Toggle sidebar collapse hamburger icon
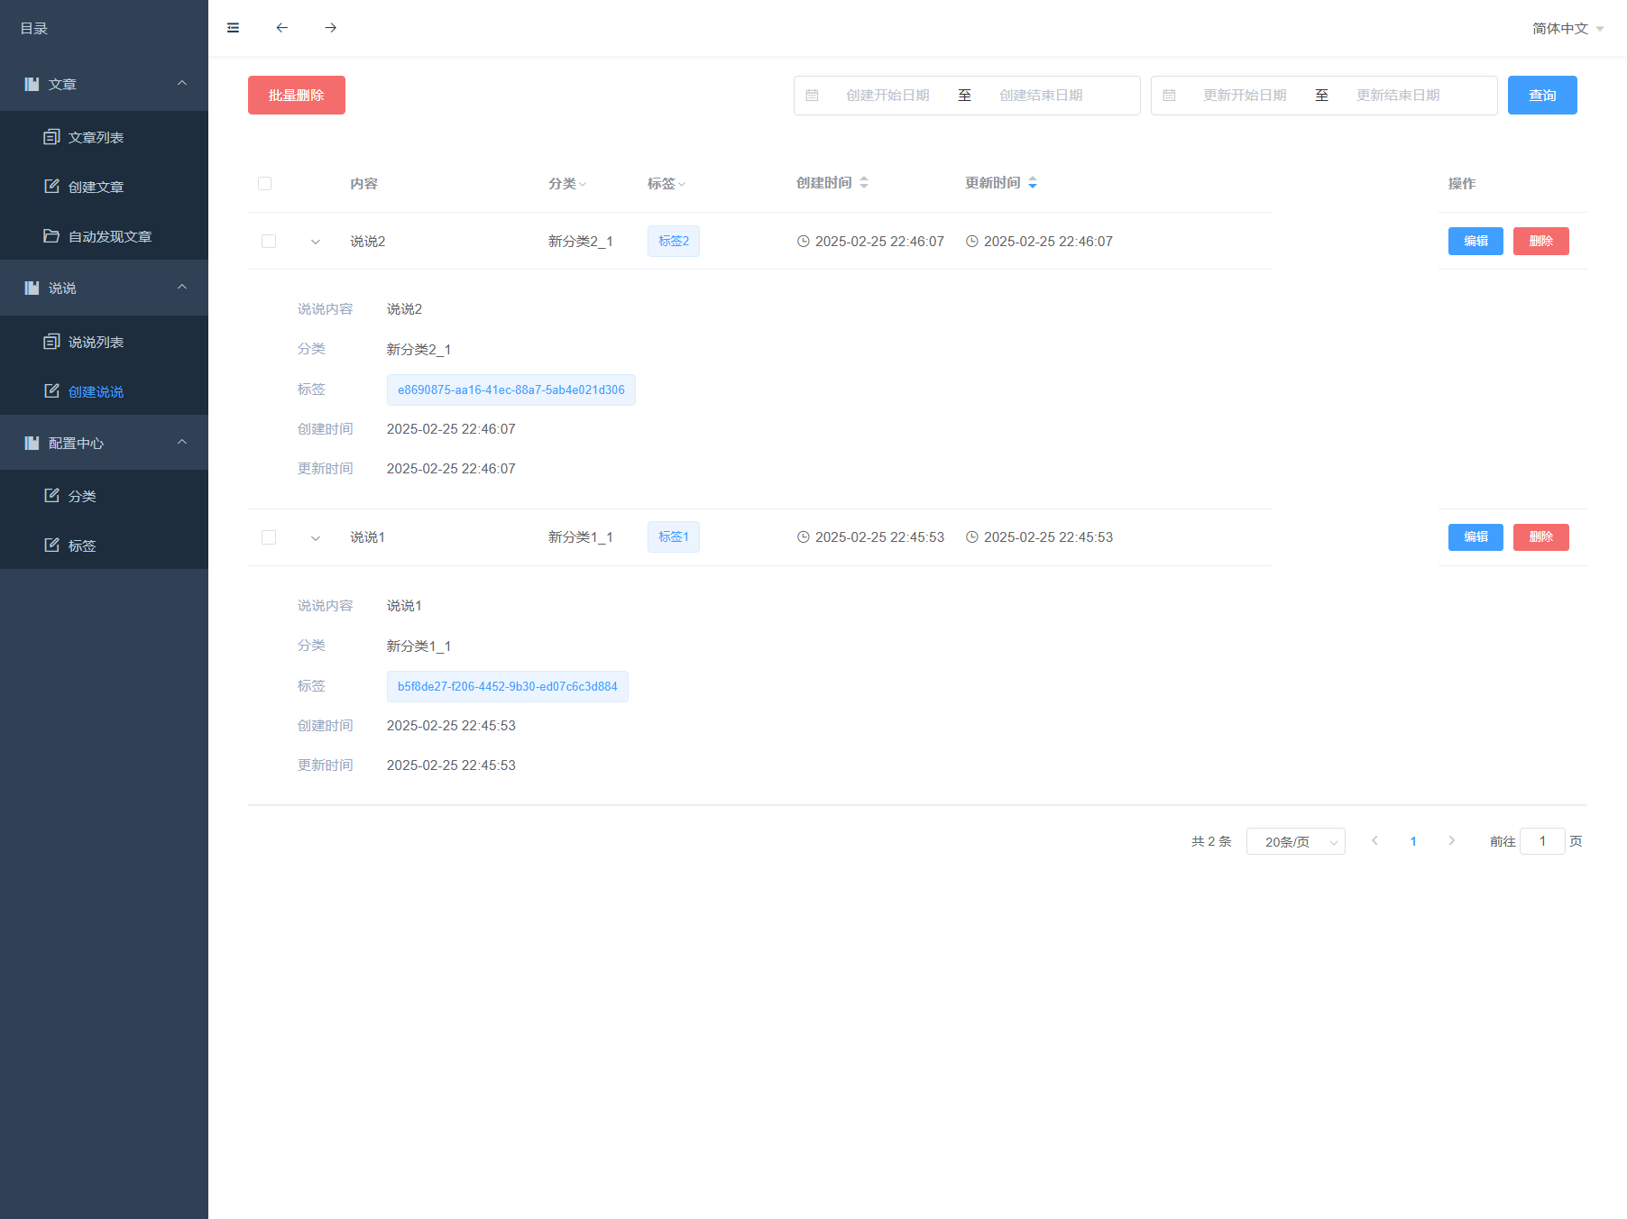 click(x=233, y=28)
